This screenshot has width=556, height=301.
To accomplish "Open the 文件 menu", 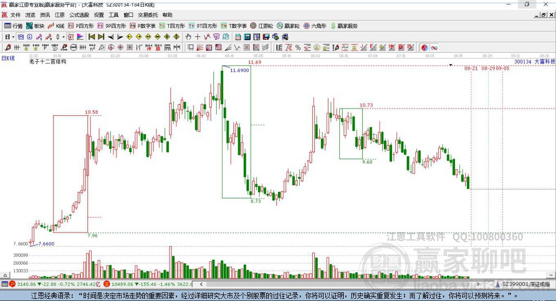I will tap(16, 15).
